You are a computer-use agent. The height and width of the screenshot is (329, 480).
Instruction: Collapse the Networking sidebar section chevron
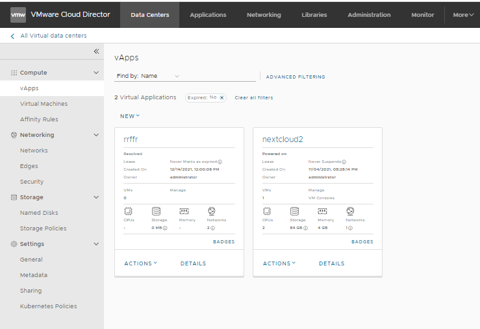tap(96, 135)
